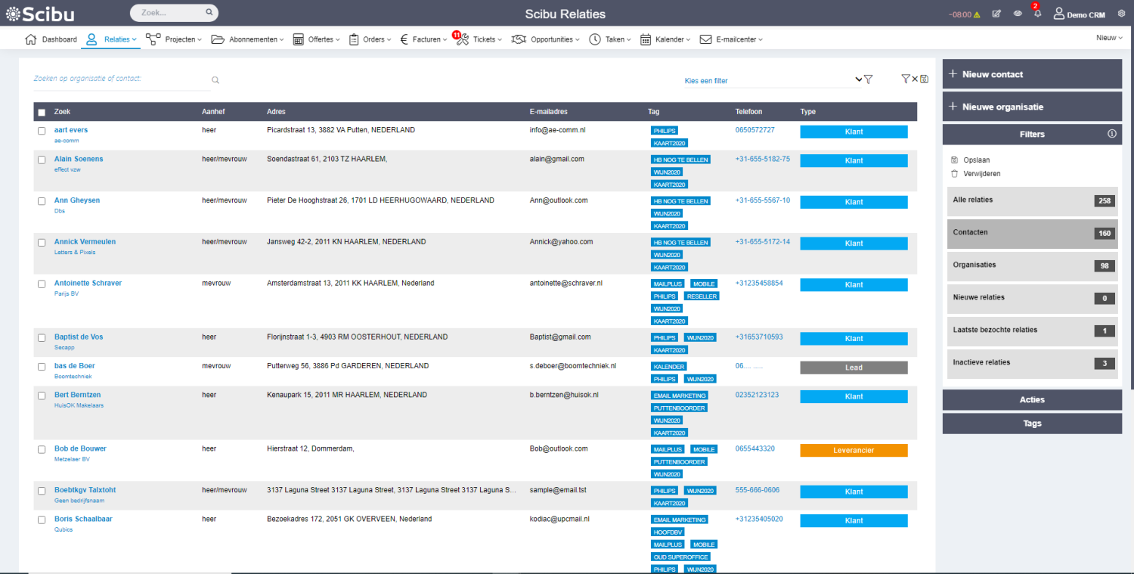
Task: Open the Bert Berntzen contact
Action: click(x=77, y=395)
